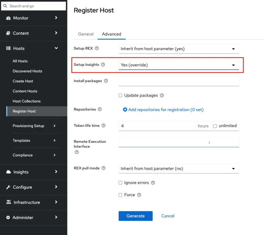Switch to the General tab
This screenshot has width=264, height=235.
(85, 34)
